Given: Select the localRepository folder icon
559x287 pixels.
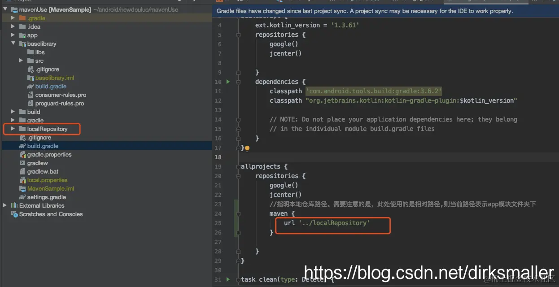Looking at the screenshot, I should tap(22, 129).
